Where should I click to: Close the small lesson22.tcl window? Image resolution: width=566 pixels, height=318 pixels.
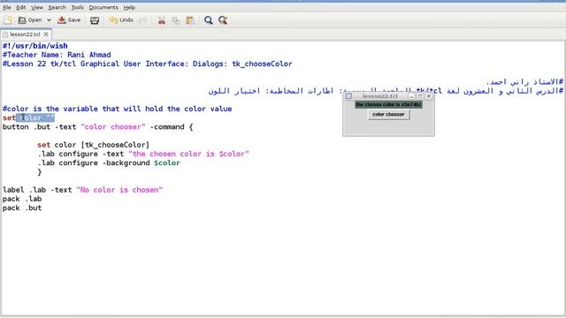[429, 96]
